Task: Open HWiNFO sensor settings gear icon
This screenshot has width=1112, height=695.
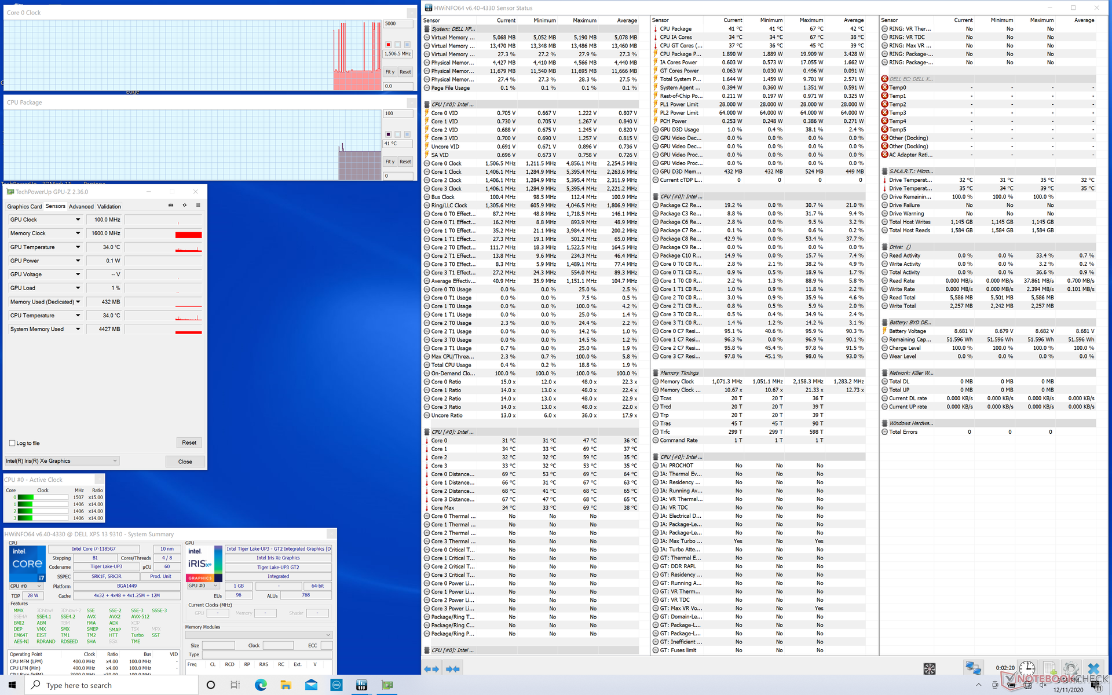Action: [x=1071, y=668]
